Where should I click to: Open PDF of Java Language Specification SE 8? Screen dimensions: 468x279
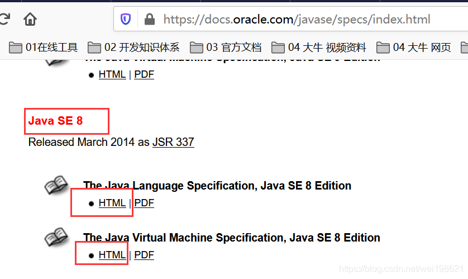144,203
